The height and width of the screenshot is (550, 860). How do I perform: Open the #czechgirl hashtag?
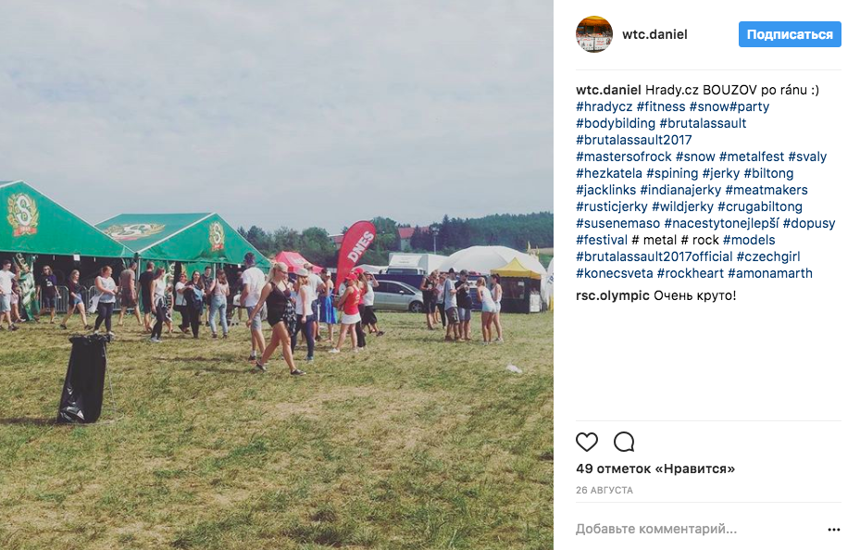tap(767, 256)
